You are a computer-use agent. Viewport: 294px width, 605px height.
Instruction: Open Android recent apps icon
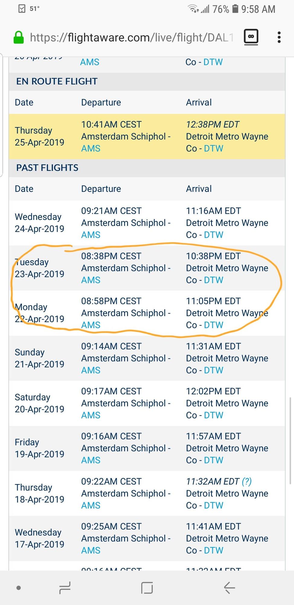click(65, 588)
